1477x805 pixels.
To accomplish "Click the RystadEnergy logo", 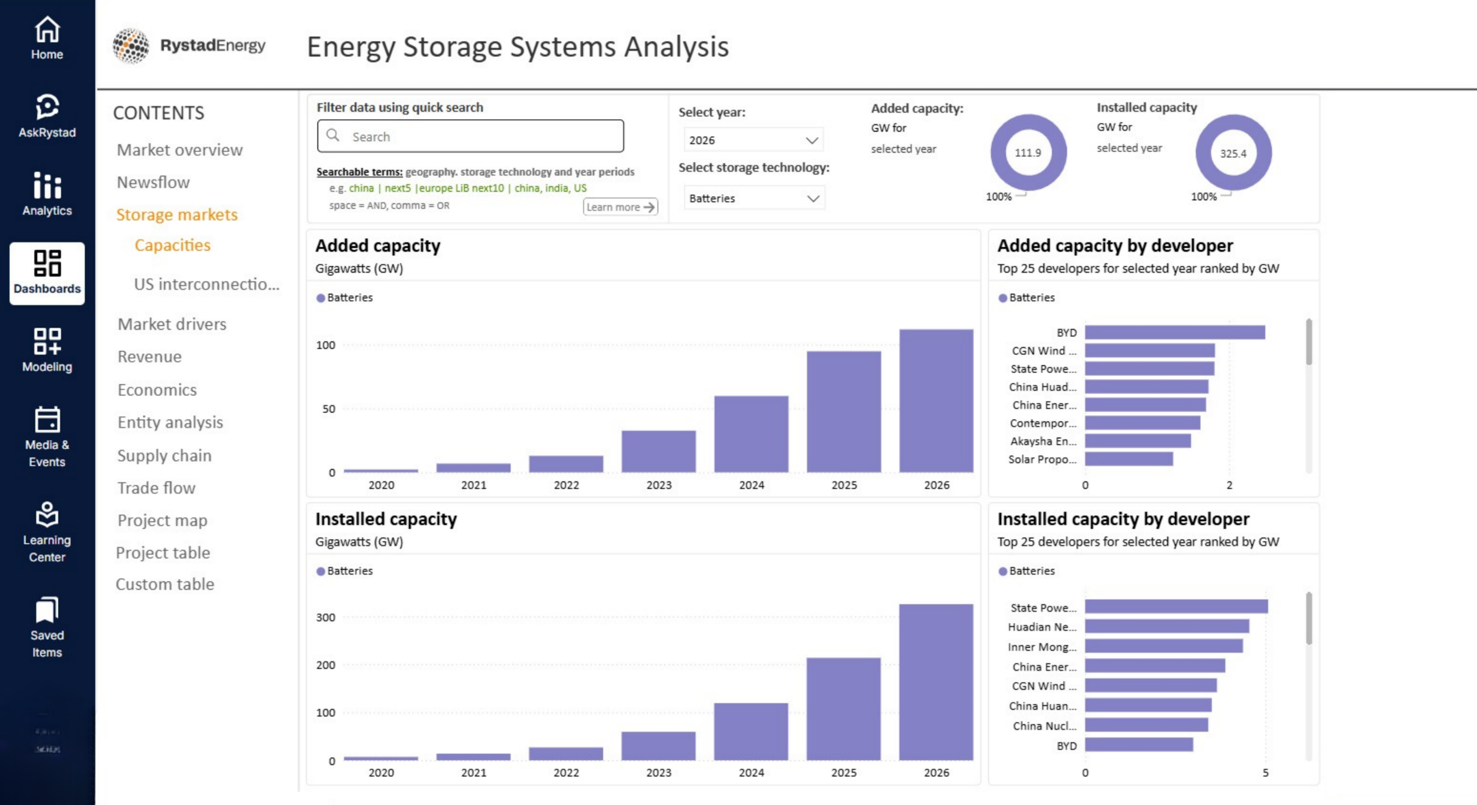I will (x=189, y=45).
